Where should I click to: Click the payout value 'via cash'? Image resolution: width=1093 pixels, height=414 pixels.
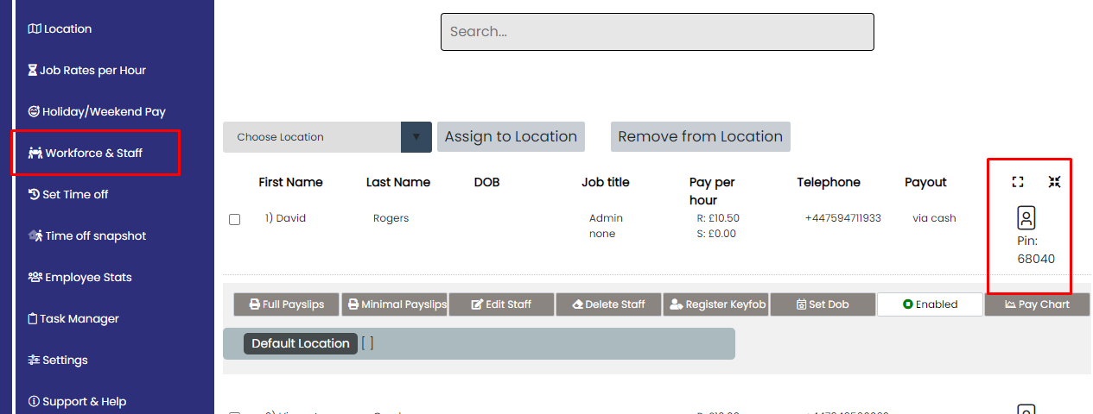point(934,218)
